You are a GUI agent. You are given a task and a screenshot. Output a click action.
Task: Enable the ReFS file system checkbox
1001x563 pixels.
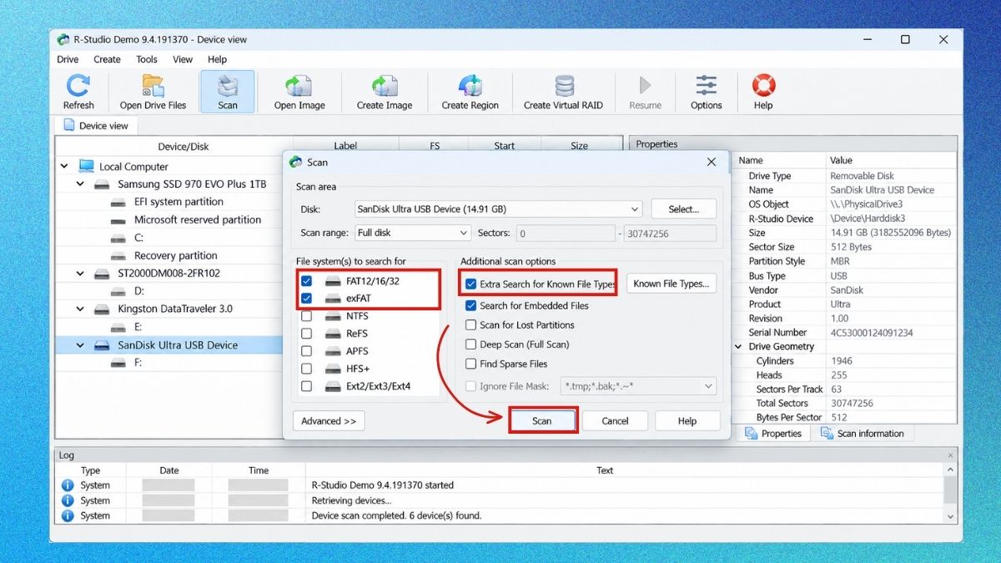click(x=306, y=334)
